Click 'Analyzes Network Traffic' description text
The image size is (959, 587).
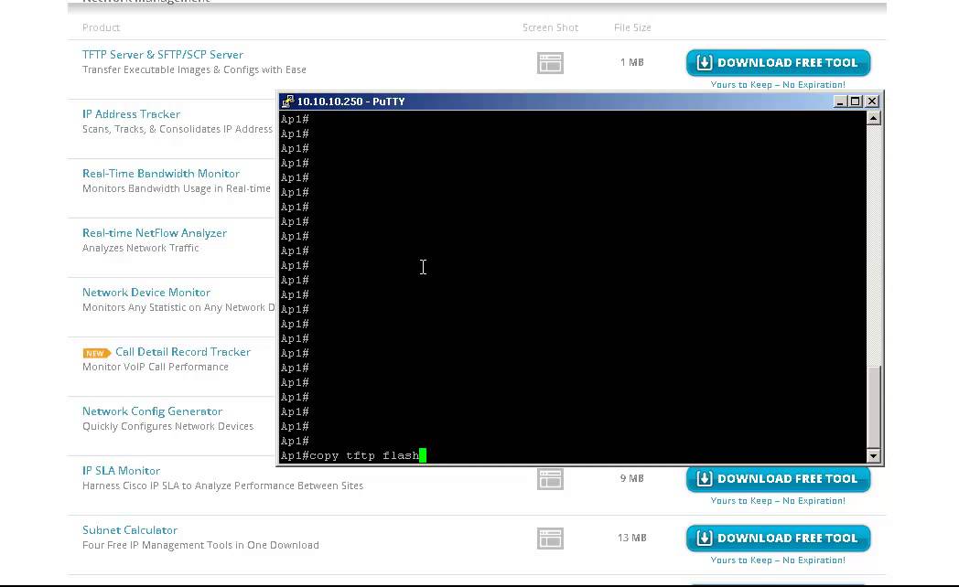pos(140,248)
